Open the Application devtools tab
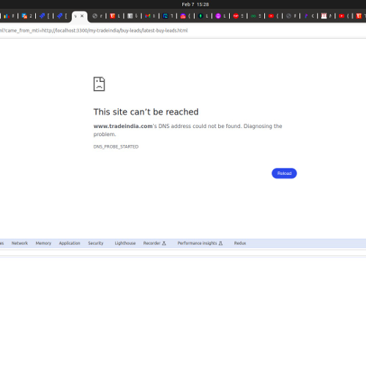 70,243
